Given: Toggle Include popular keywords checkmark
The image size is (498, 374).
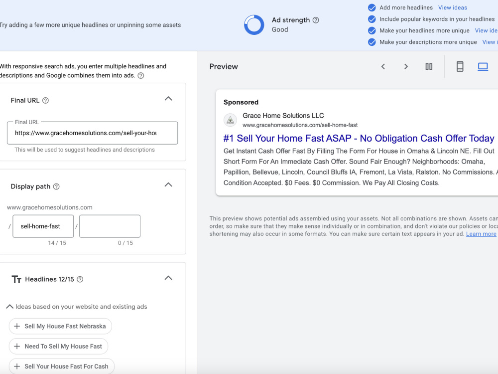Looking at the screenshot, I should pyautogui.click(x=372, y=19).
